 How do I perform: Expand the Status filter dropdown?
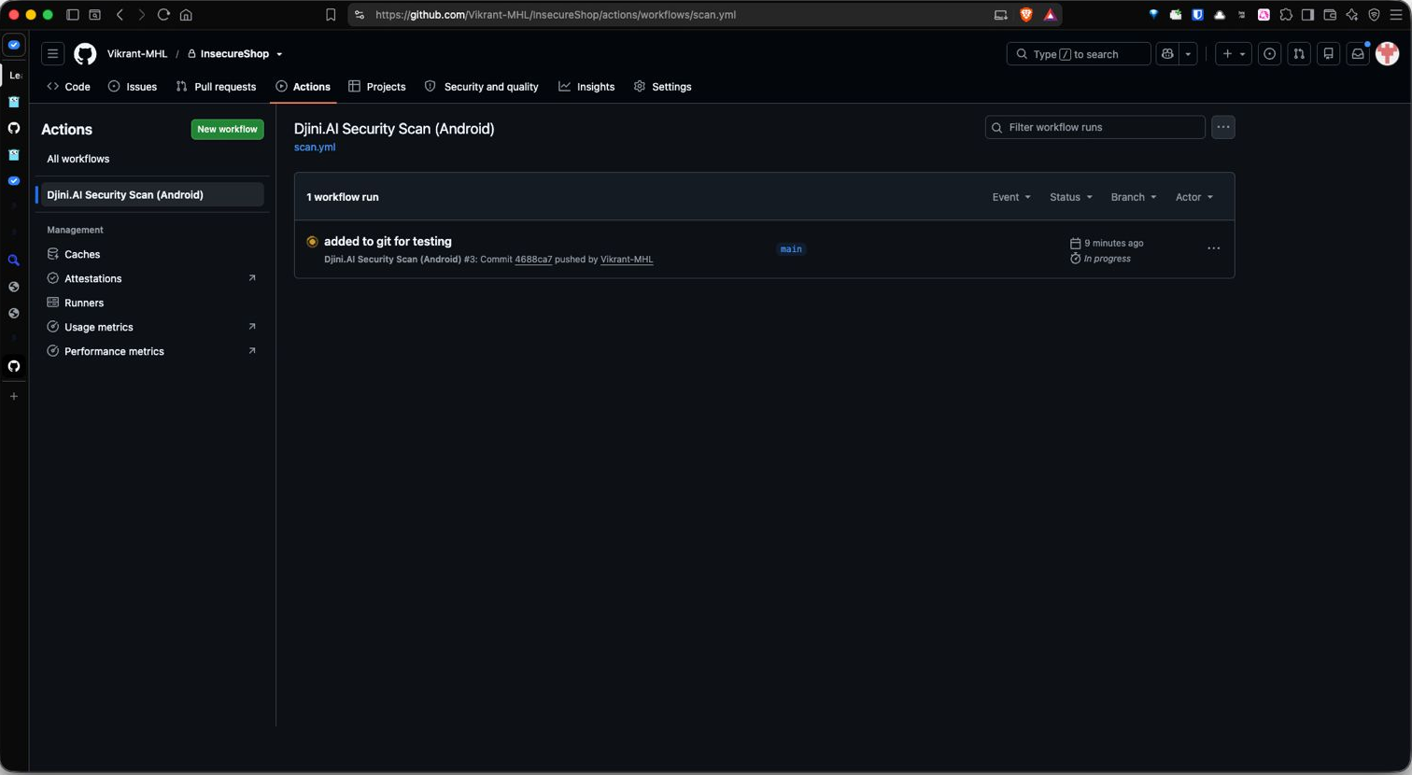point(1070,197)
